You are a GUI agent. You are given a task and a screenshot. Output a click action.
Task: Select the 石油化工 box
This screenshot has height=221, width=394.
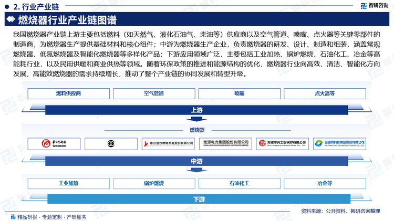click(240, 183)
